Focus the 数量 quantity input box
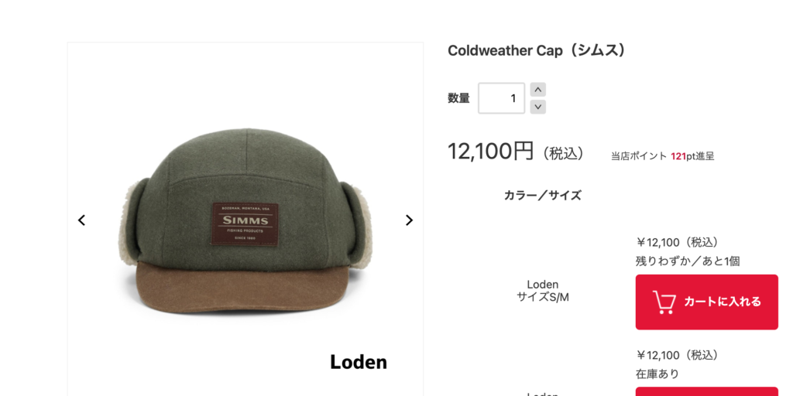 501,98
